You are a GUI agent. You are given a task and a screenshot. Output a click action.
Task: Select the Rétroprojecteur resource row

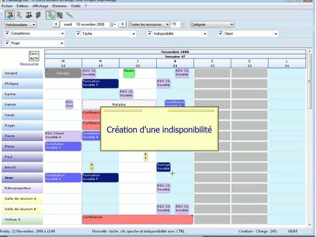coord(22,188)
